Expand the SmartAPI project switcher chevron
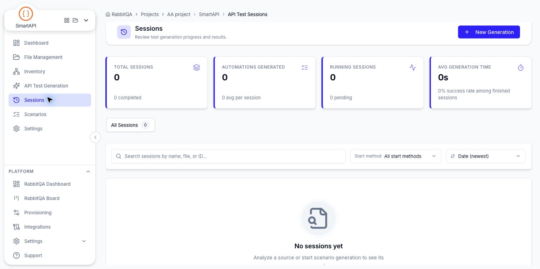 [x=86, y=20]
